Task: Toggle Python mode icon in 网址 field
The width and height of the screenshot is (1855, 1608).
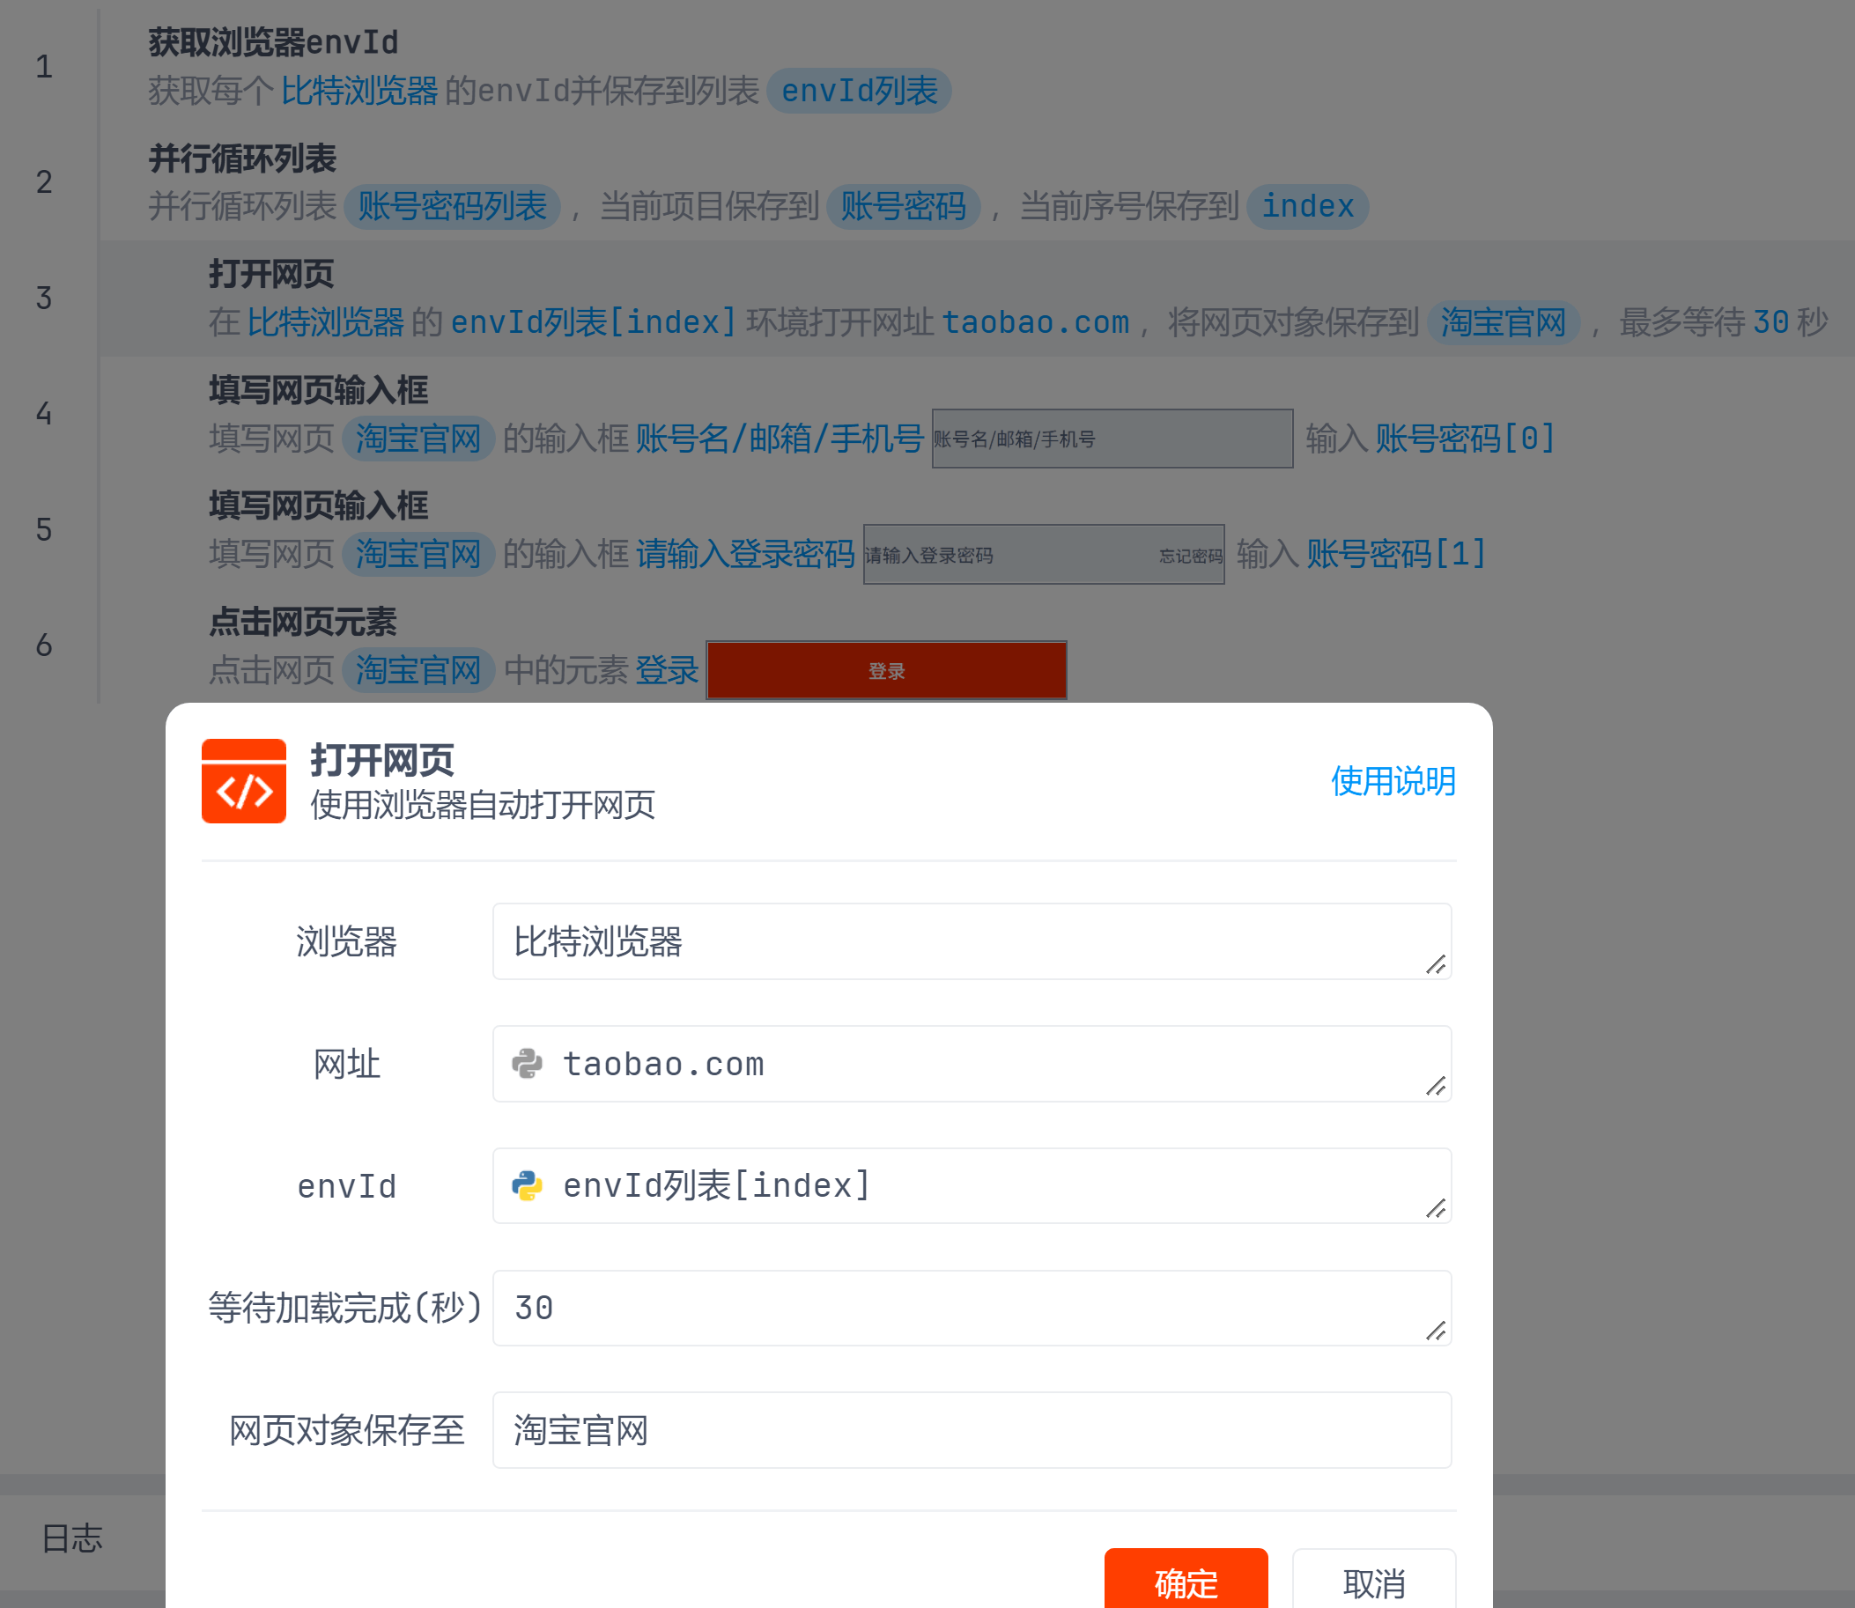Action: pyautogui.click(x=527, y=1063)
